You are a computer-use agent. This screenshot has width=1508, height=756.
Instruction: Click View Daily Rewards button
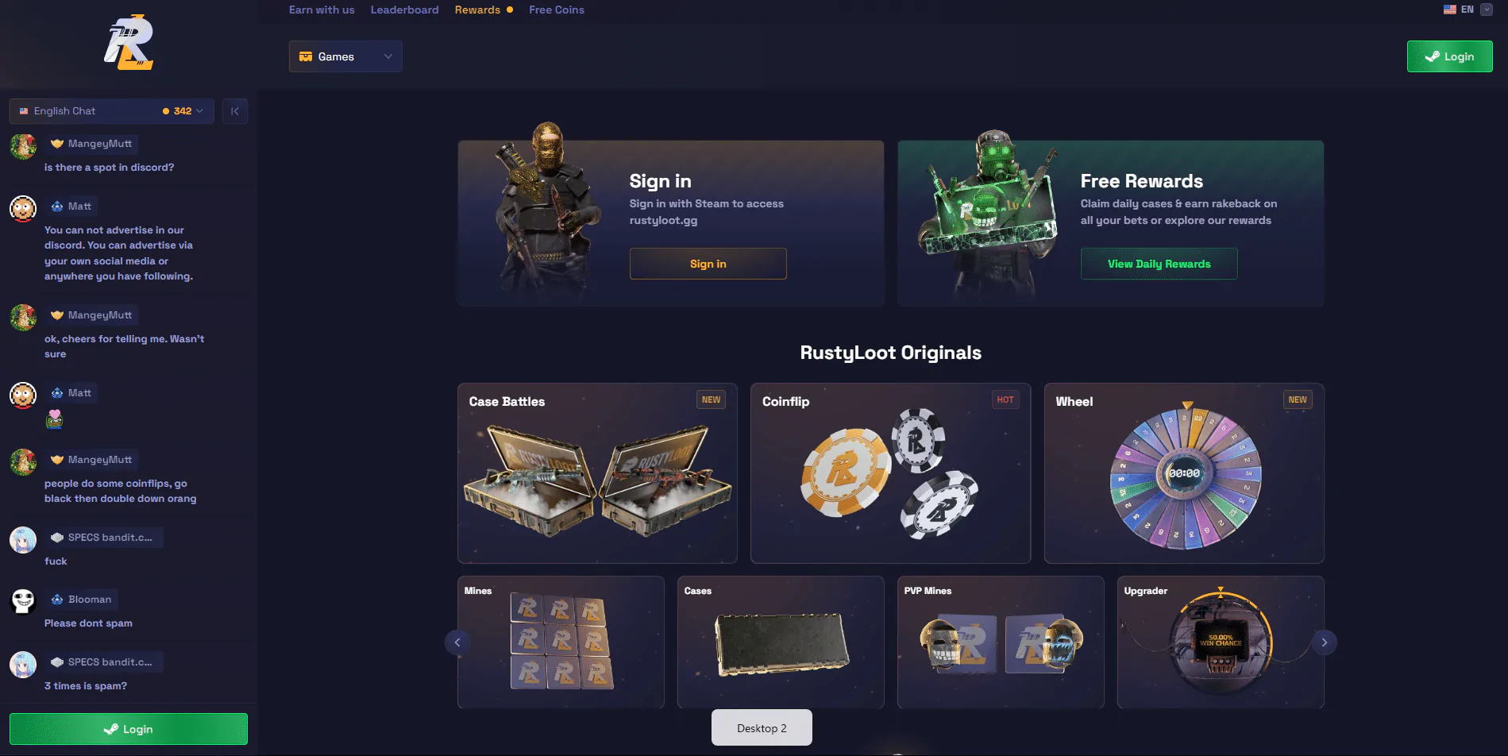coord(1159,264)
